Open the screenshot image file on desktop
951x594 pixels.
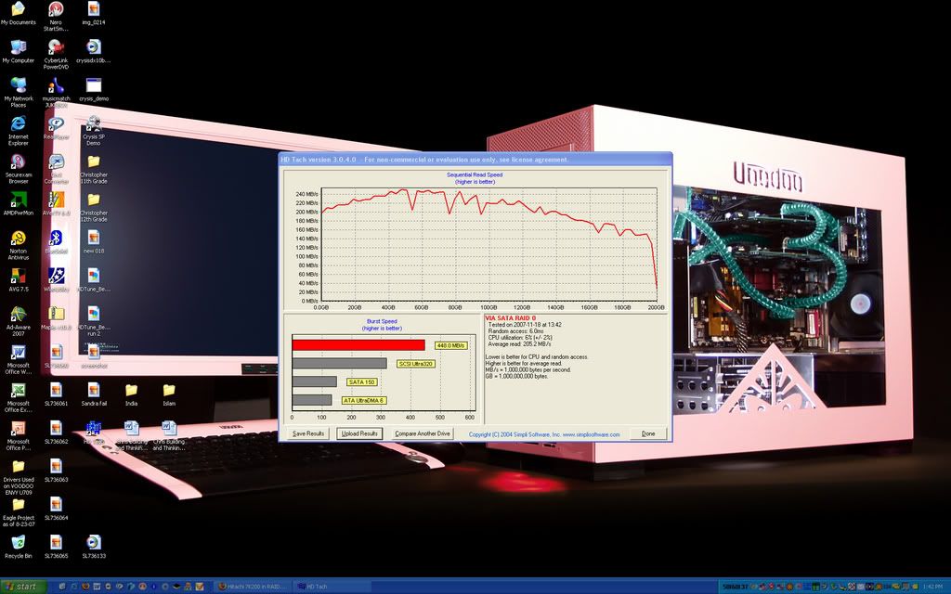point(94,356)
